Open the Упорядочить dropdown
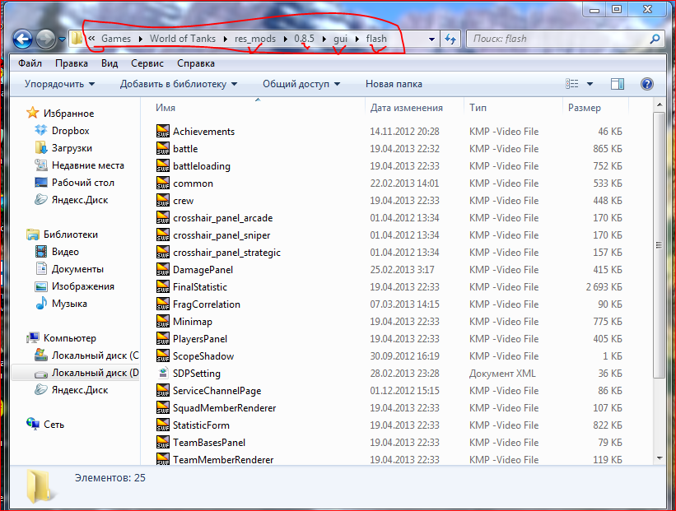The height and width of the screenshot is (511, 676). coord(59,84)
